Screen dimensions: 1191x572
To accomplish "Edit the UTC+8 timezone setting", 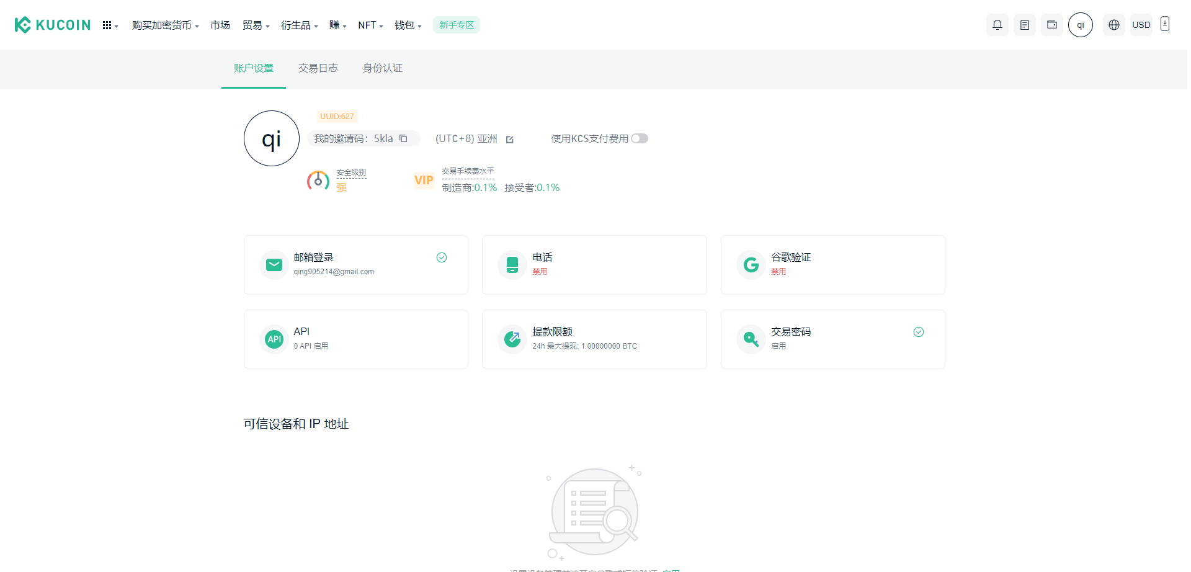I will (x=510, y=139).
